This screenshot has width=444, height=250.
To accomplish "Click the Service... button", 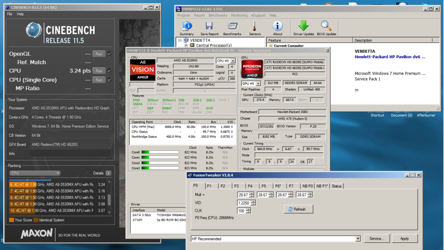I will coord(377,239).
